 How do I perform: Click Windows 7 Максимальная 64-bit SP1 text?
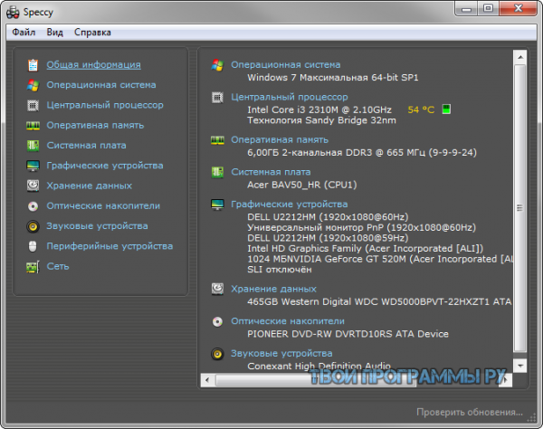point(333,78)
